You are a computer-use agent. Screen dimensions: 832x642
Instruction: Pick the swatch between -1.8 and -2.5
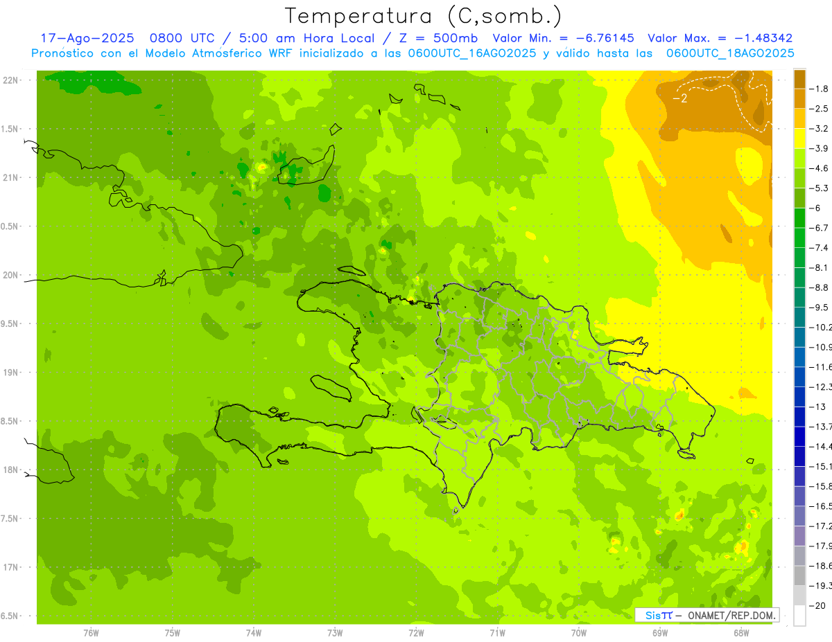click(x=799, y=99)
